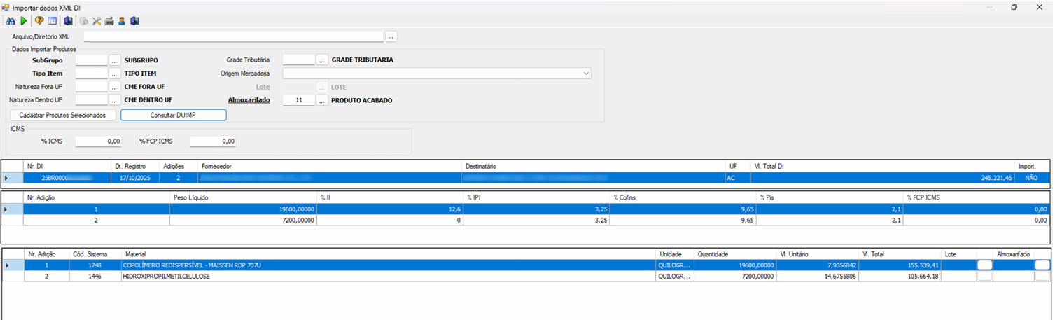
Task: Click the binoculars search icon
Action: [11, 21]
